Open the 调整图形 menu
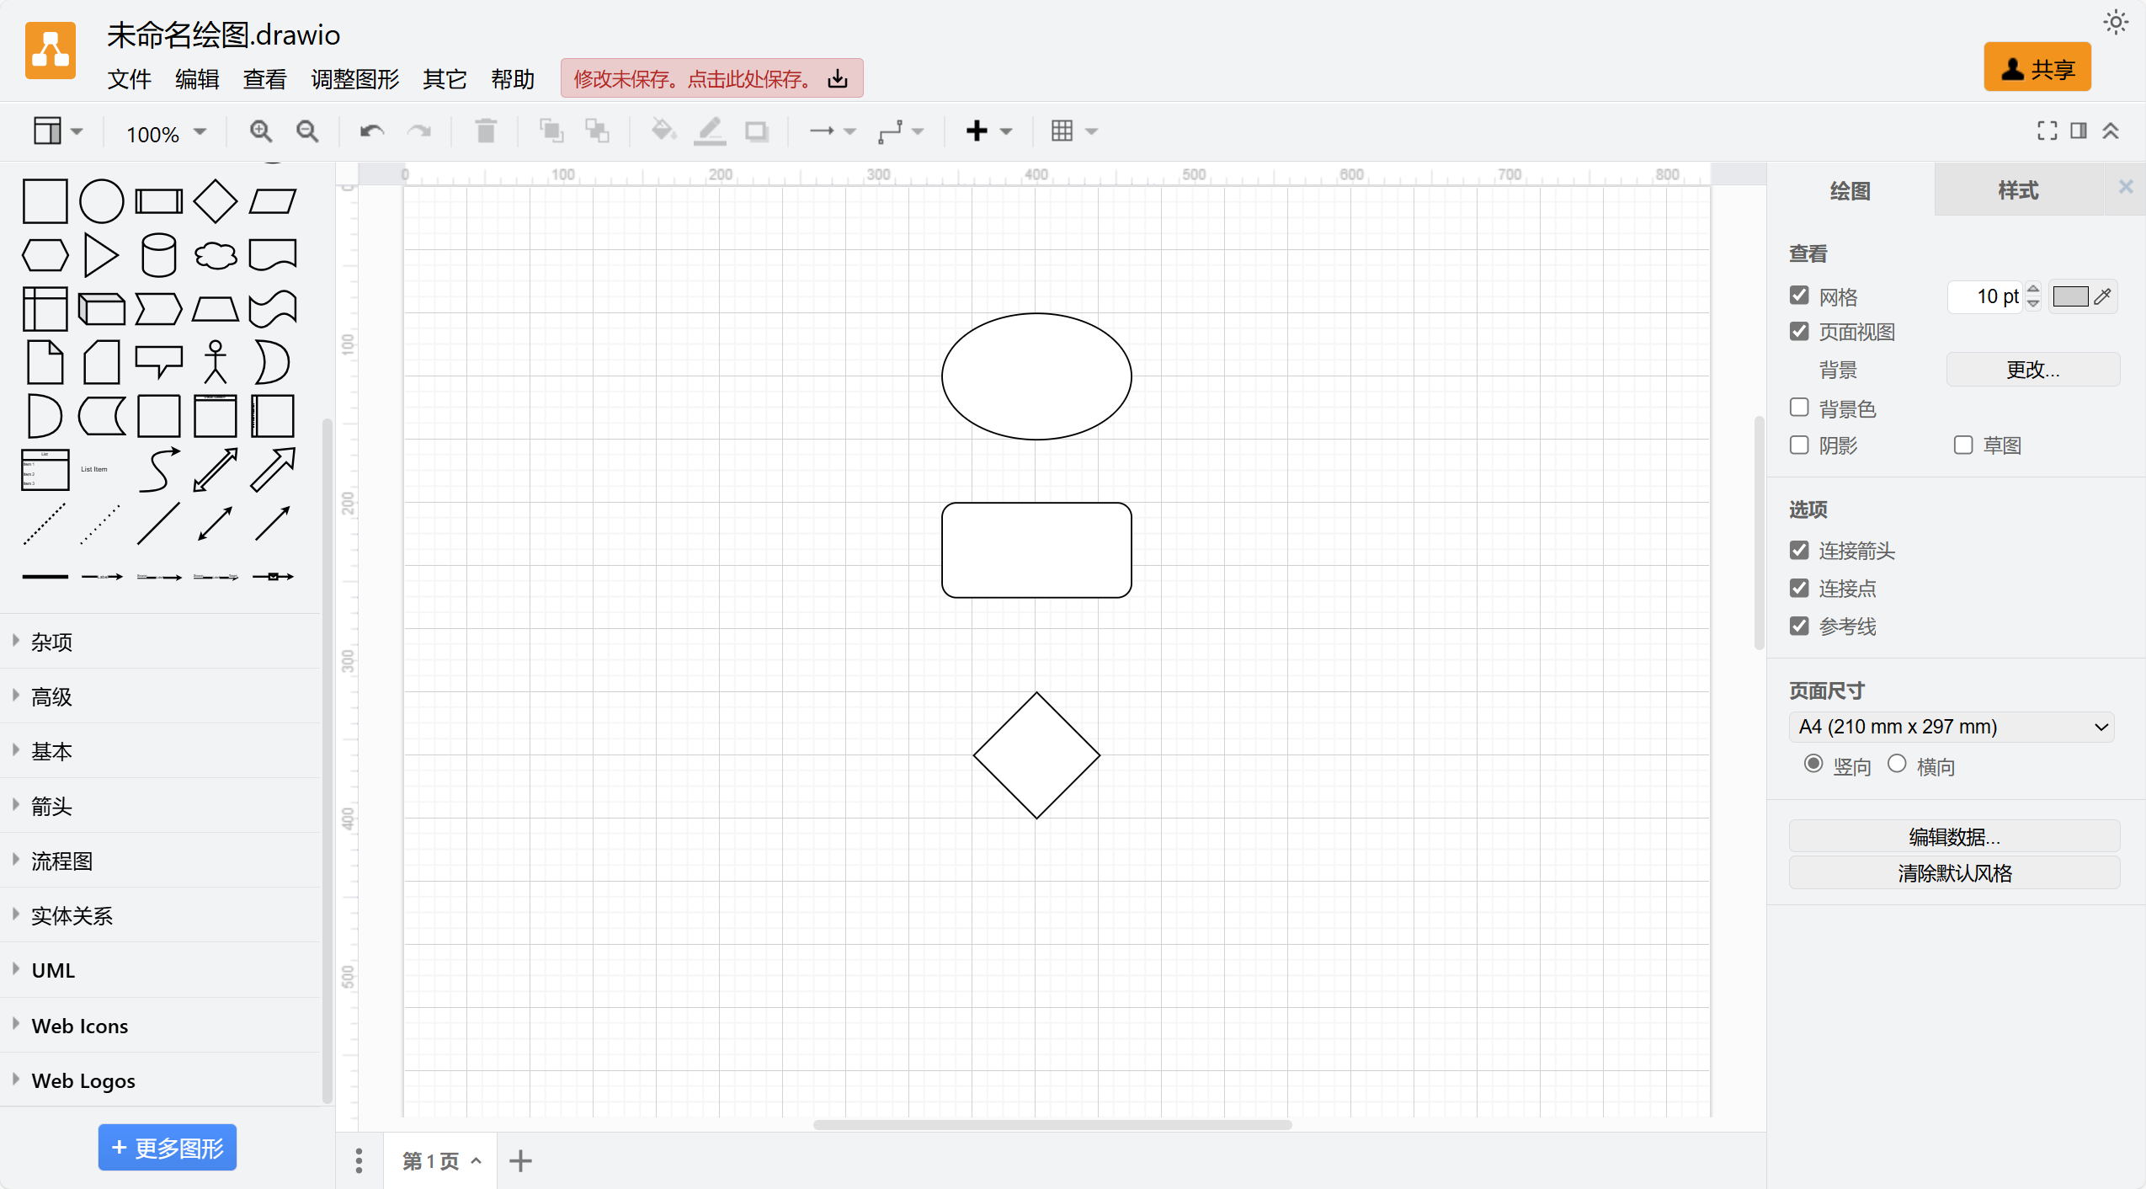Image resolution: width=2146 pixels, height=1189 pixels. pos(354,79)
